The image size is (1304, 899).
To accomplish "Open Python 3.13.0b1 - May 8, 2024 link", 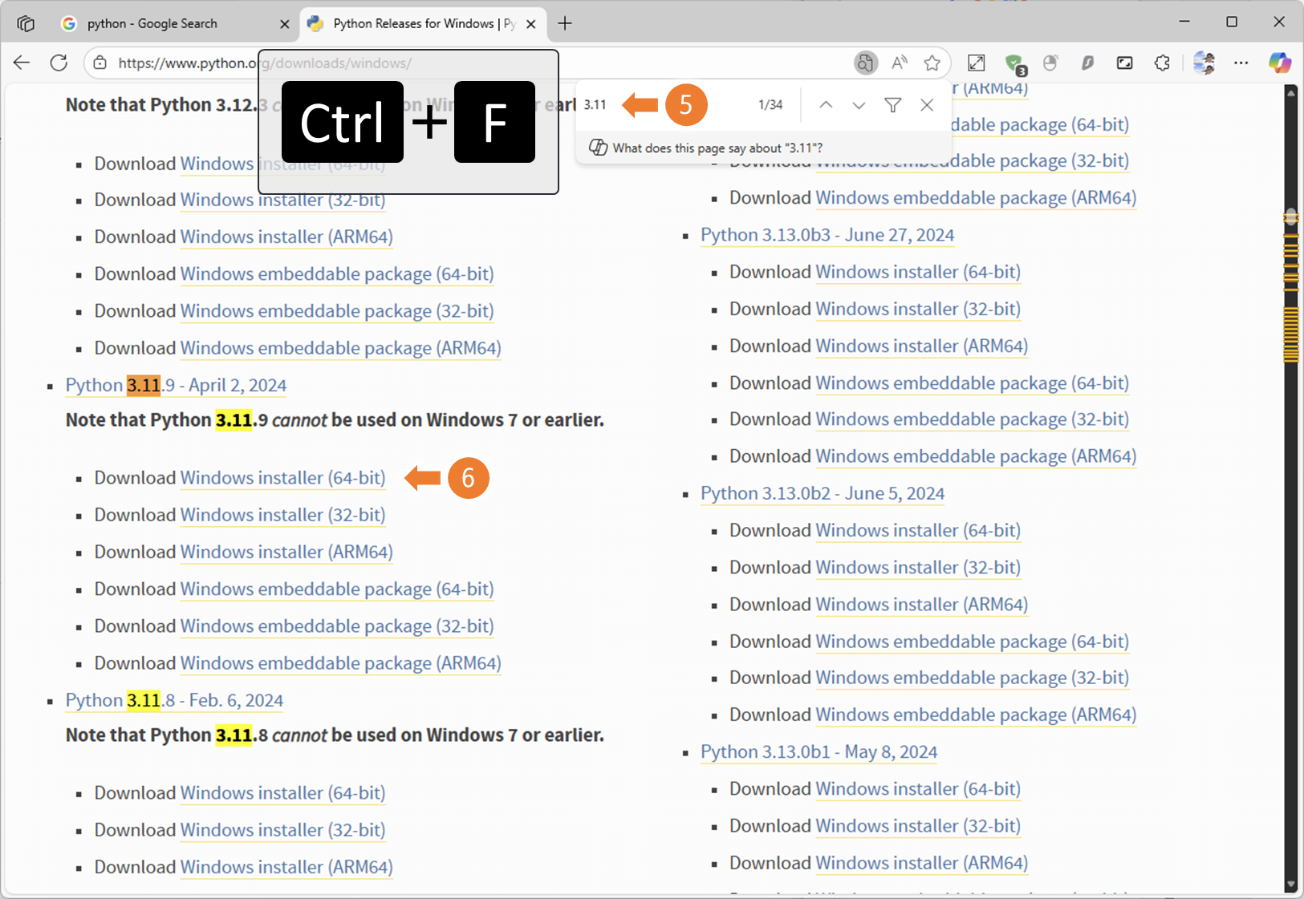I will click(x=819, y=752).
